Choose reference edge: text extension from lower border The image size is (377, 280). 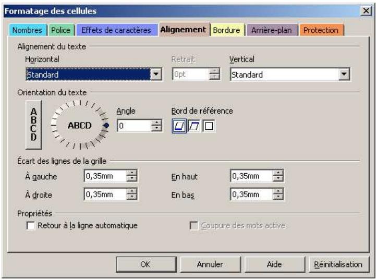(x=179, y=126)
